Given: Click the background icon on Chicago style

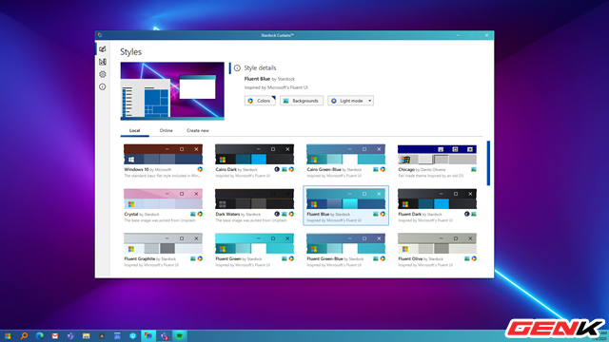Looking at the screenshot, I should pos(474,169).
